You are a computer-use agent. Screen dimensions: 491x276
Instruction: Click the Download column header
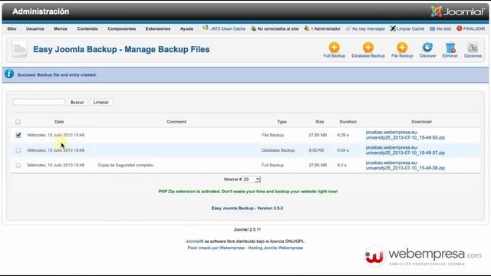click(x=421, y=122)
